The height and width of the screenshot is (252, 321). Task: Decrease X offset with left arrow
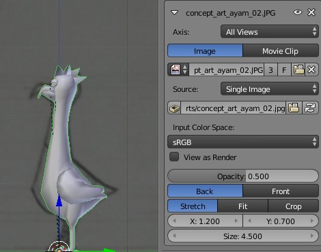tap(174, 221)
